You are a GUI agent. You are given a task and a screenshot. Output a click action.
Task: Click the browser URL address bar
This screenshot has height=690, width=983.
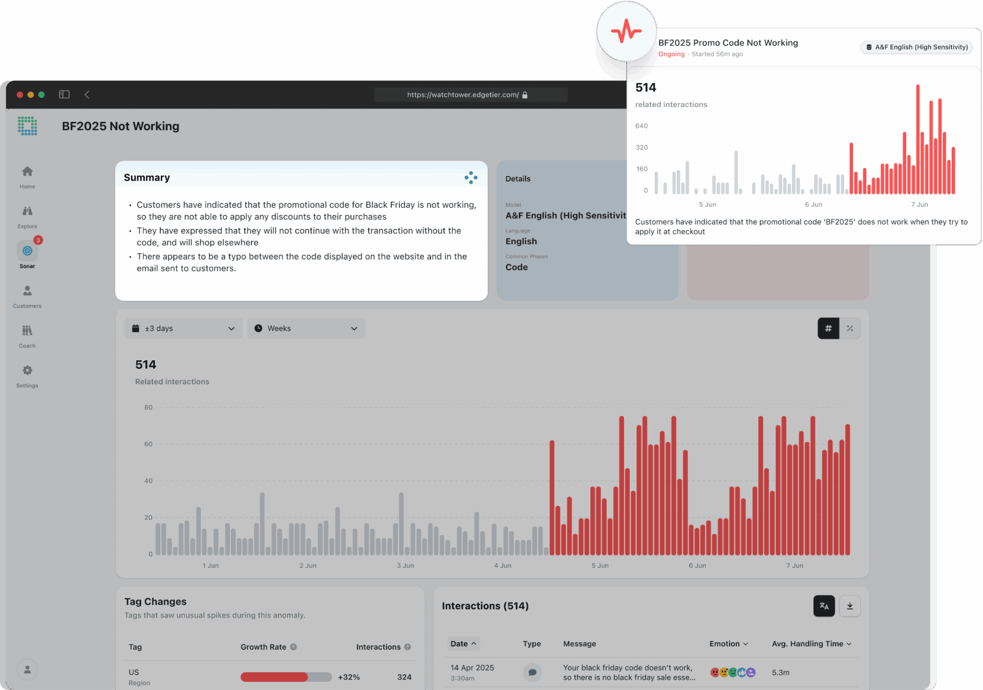click(x=471, y=95)
